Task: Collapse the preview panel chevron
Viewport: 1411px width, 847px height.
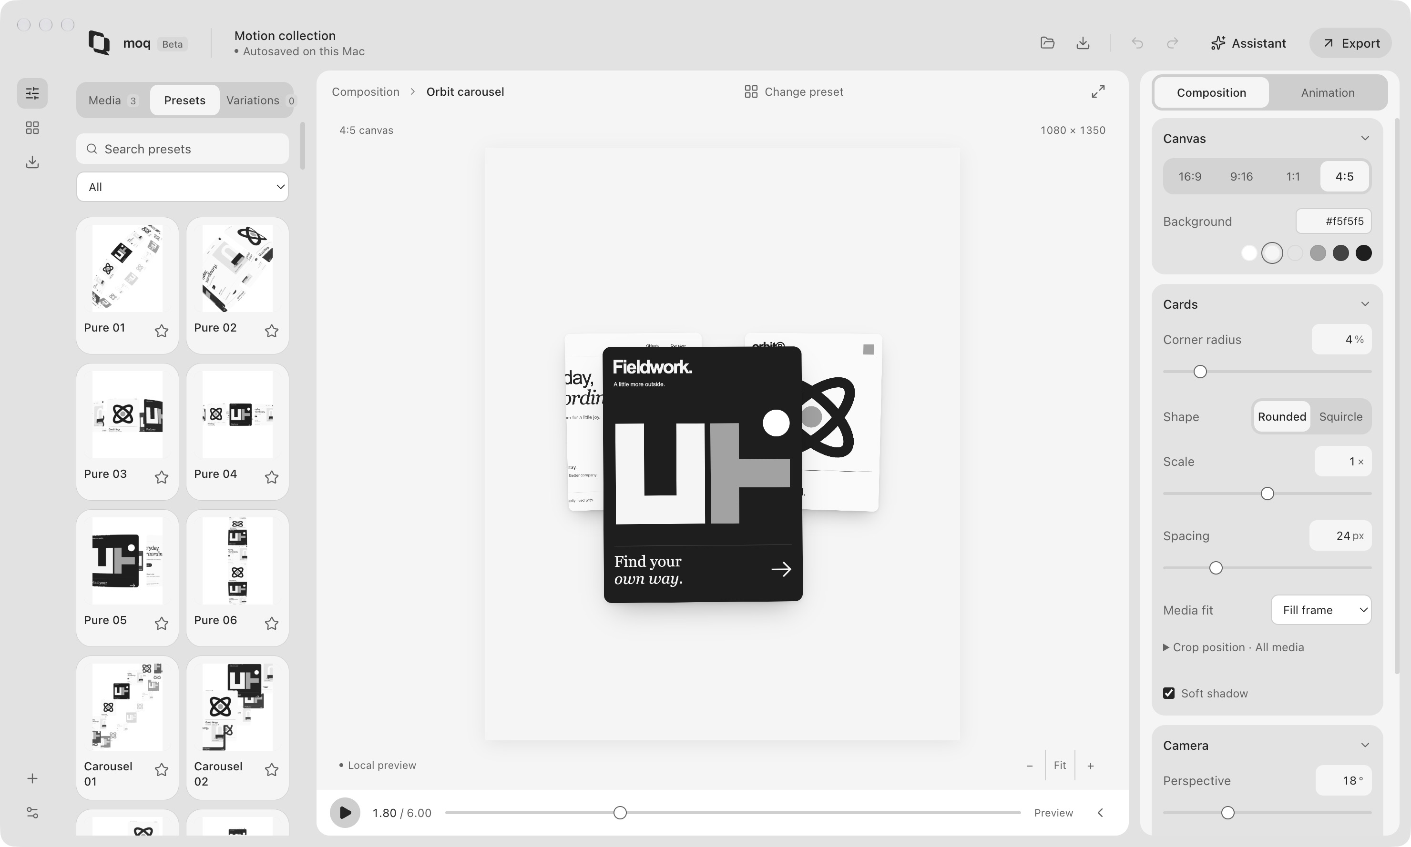Action: pos(1100,813)
